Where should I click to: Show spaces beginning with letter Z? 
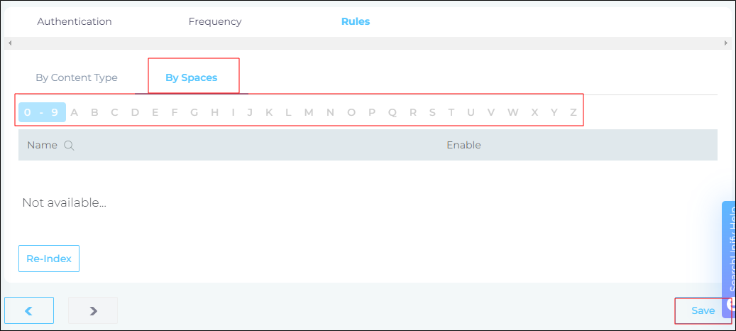coord(573,112)
